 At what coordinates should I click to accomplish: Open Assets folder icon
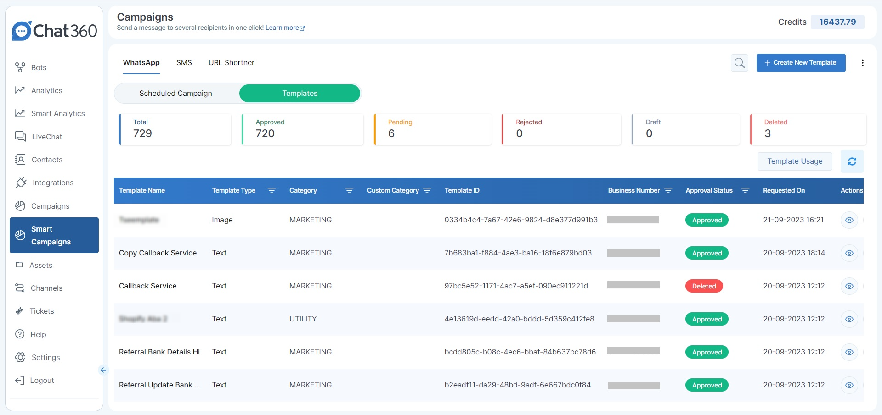pyautogui.click(x=19, y=265)
